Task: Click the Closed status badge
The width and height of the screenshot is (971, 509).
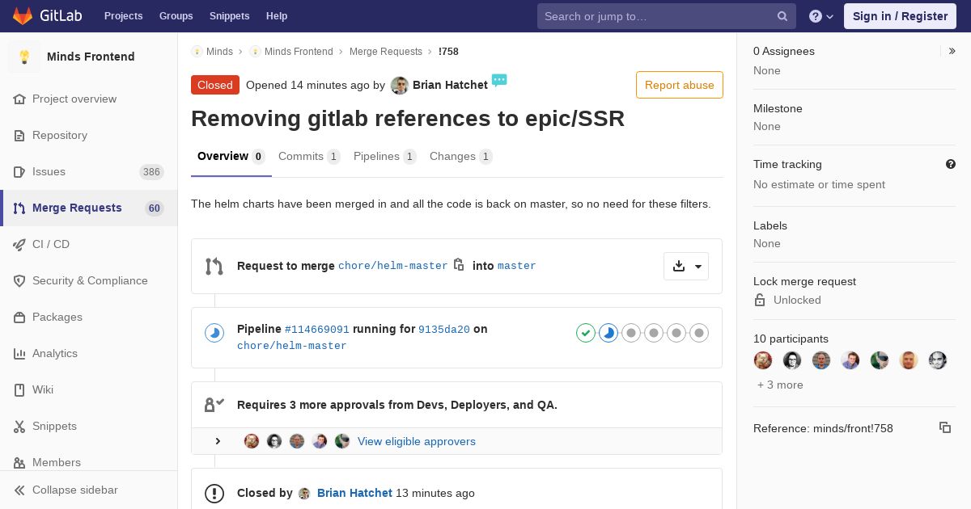Action: point(215,85)
